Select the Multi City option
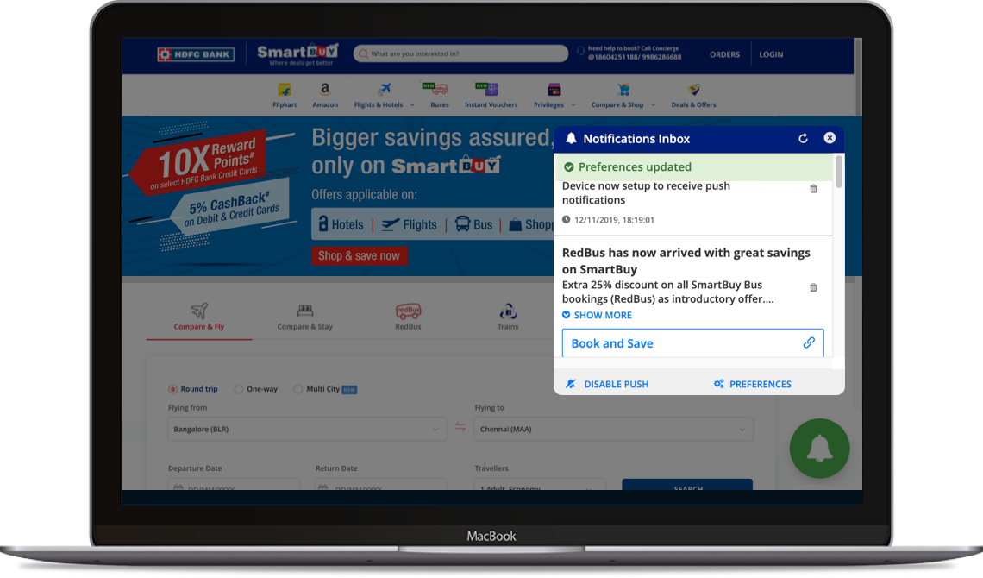 point(297,389)
